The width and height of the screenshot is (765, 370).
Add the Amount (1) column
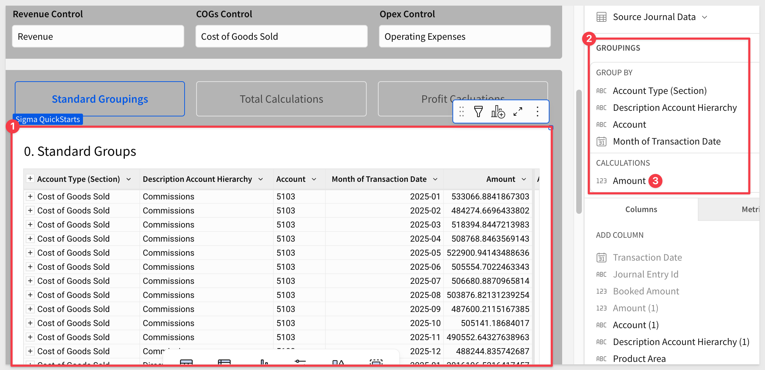coord(635,308)
